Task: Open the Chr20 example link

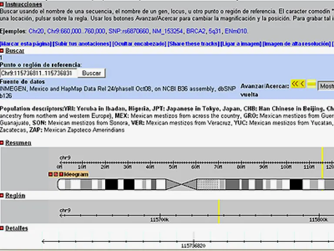Action: point(36,31)
